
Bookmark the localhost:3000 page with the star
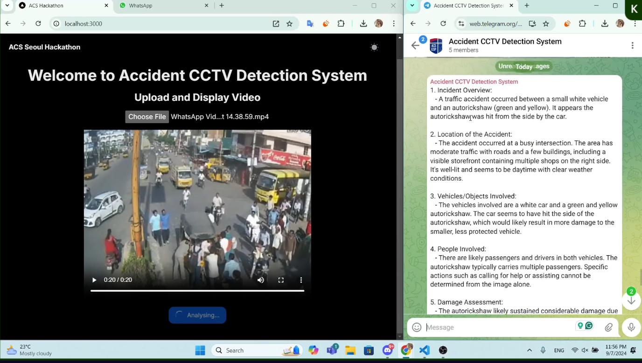tap(289, 24)
